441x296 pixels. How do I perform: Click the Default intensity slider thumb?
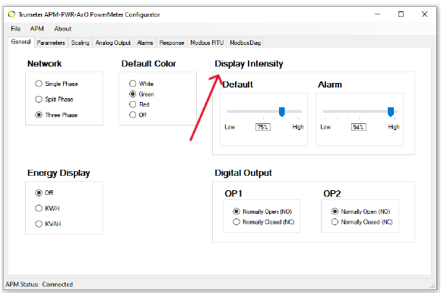[282, 112]
